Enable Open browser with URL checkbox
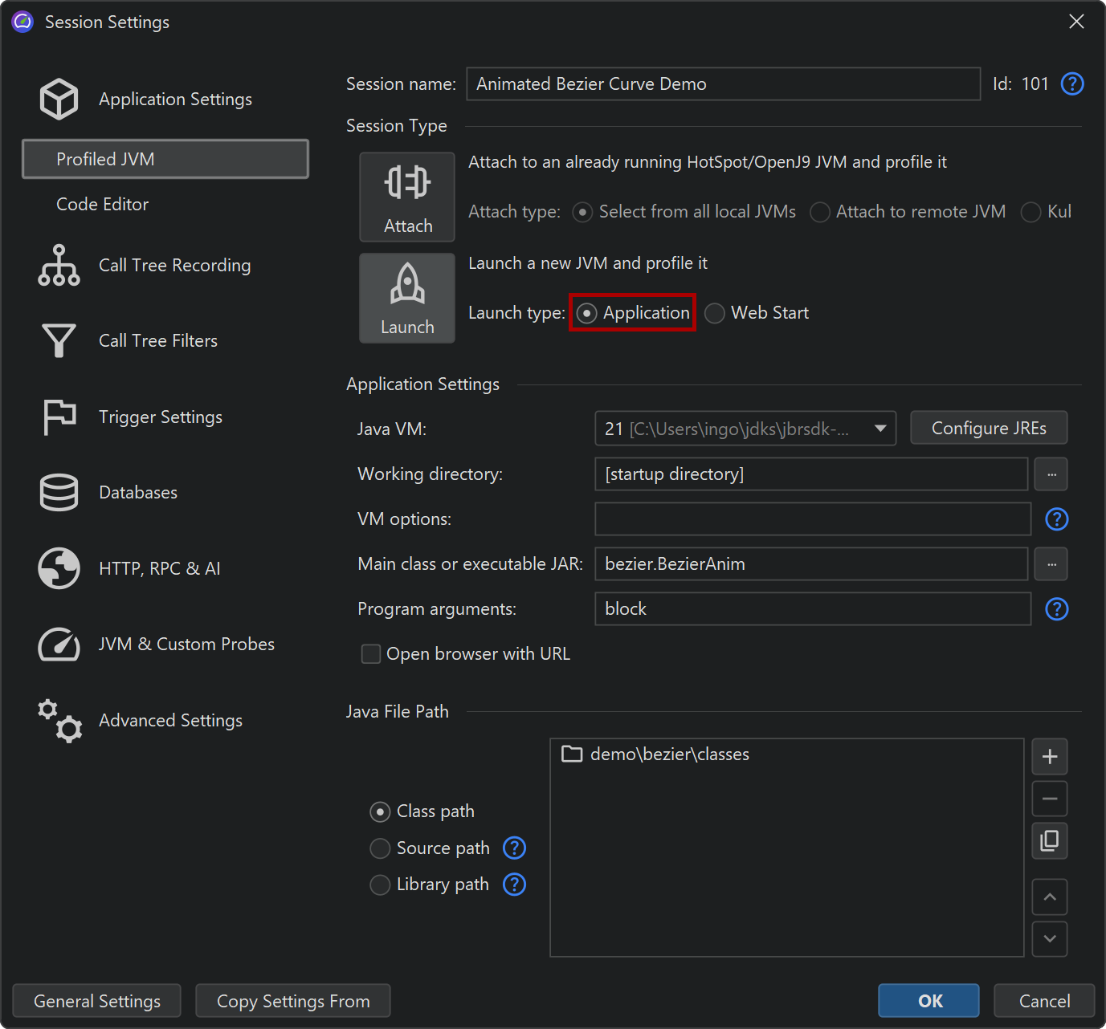Screen dimensions: 1106x1029 pos(371,654)
